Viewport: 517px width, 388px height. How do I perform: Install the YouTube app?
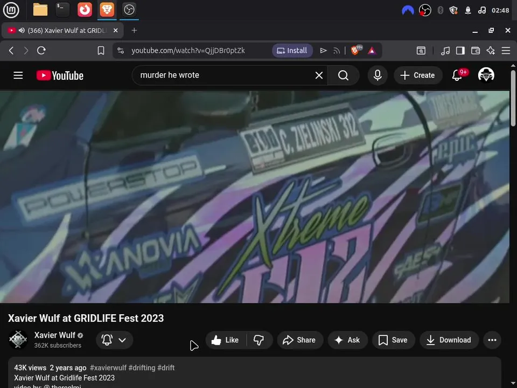pyautogui.click(x=292, y=51)
